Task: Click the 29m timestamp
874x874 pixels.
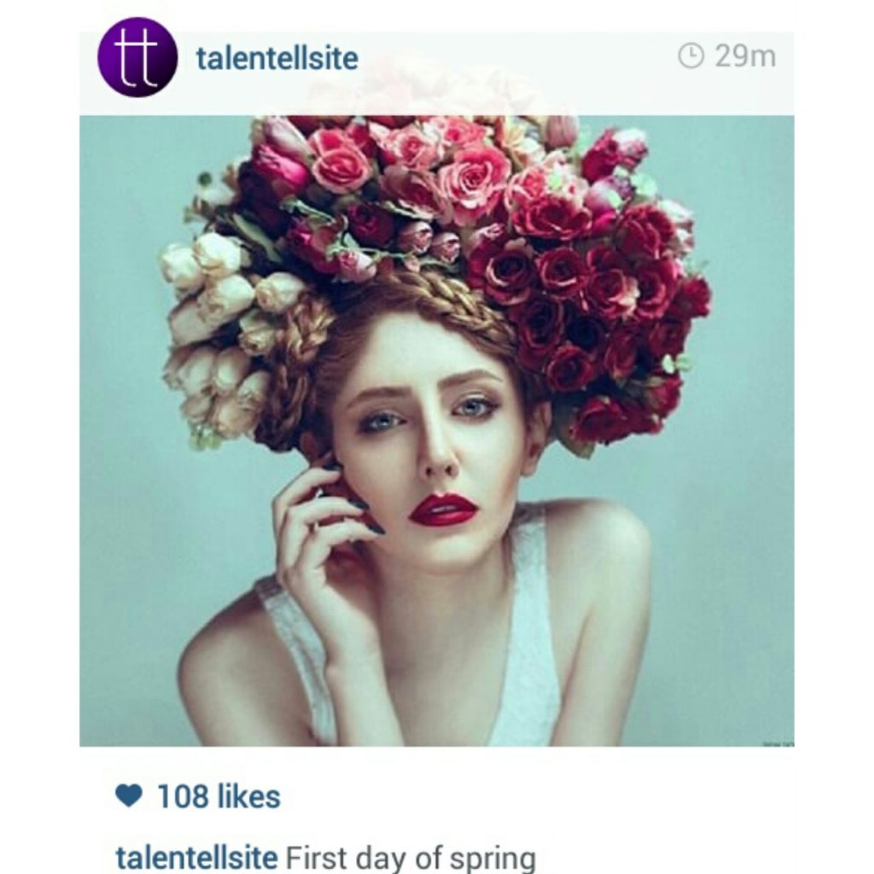Action: pos(745,56)
